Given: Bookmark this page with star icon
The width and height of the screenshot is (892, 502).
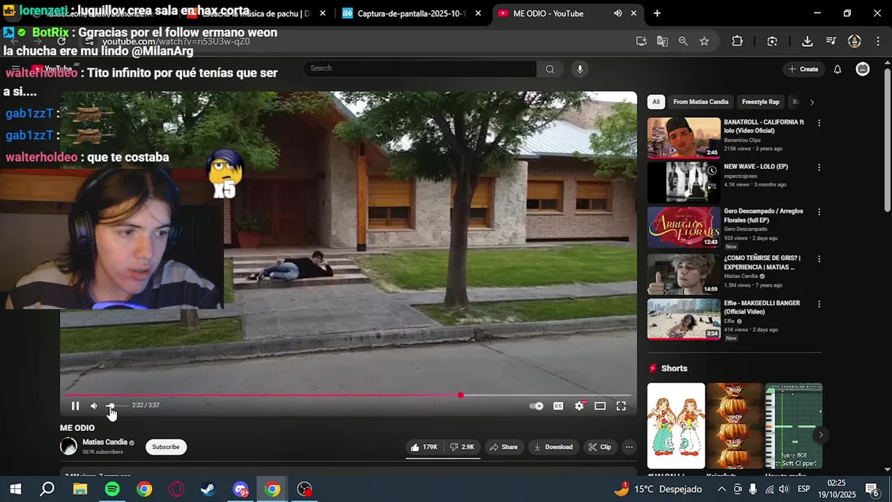Looking at the screenshot, I should coord(704,41).
